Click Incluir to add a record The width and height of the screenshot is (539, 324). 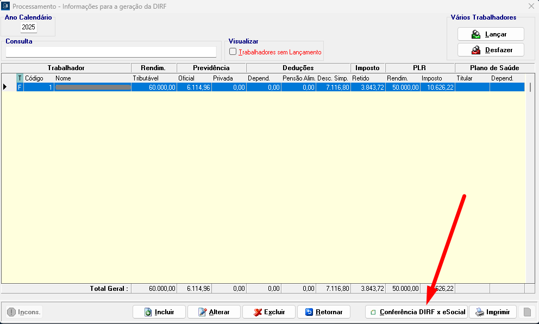click(159, 312)
